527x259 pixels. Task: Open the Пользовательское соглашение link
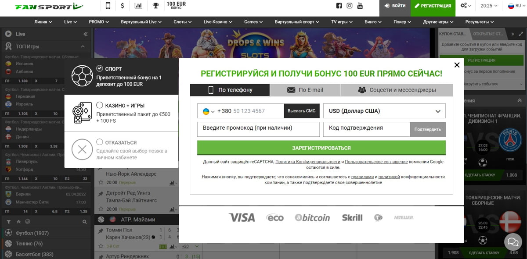coord(376,162)
